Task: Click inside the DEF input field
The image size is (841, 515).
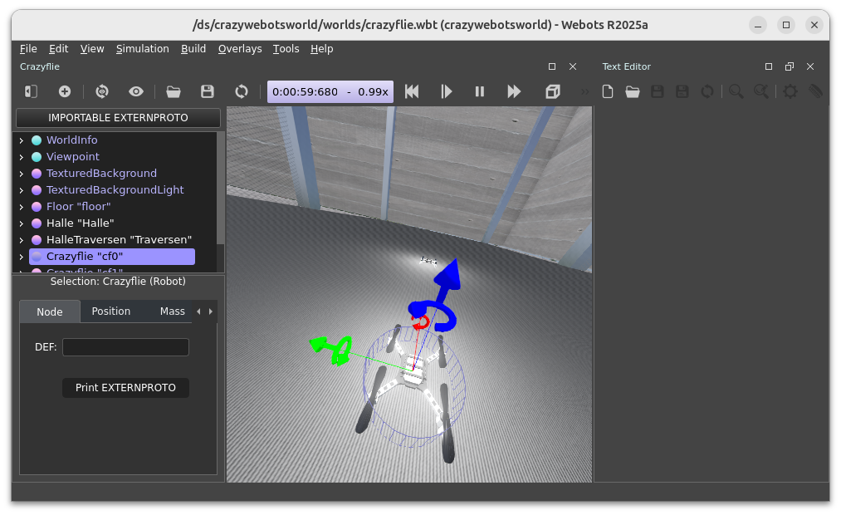Action: click(125, 346)
